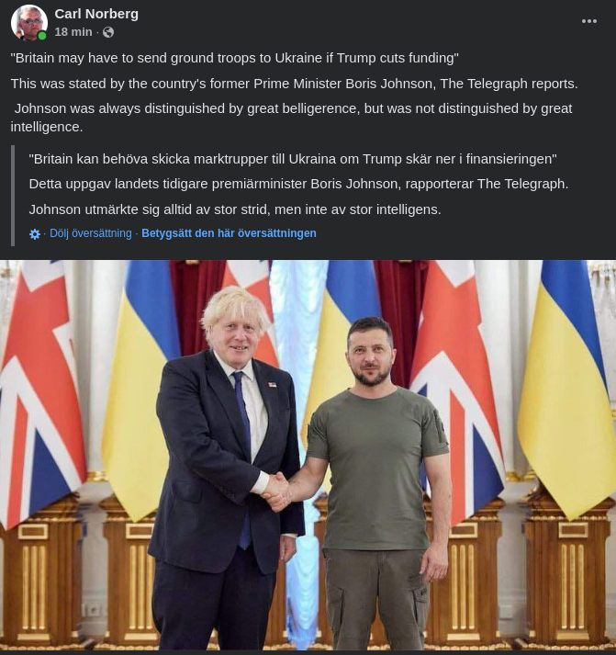This screenshot has width=616, height=655.
Task: Open the three-dot post options menu
Action: point(589,21)
